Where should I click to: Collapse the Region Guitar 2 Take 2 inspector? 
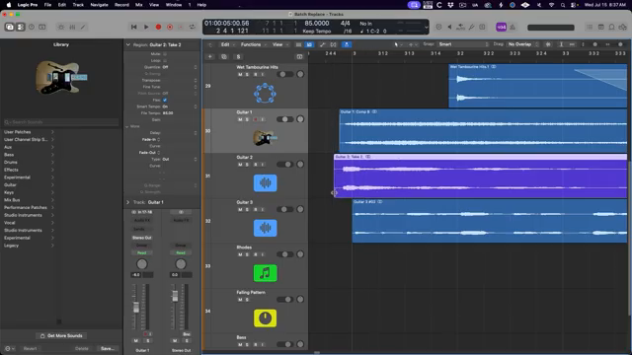(128, 44)
